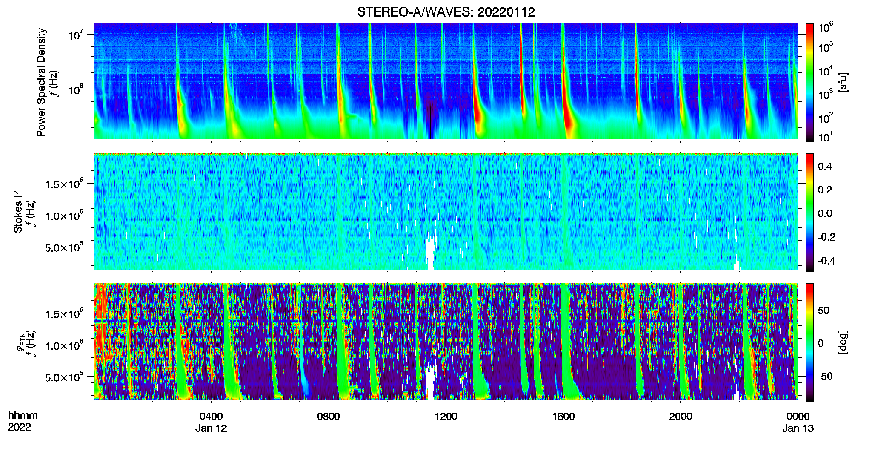The image size is (892, 460).
Task: Click the Jan 12 date label
Action: (211, 428)
